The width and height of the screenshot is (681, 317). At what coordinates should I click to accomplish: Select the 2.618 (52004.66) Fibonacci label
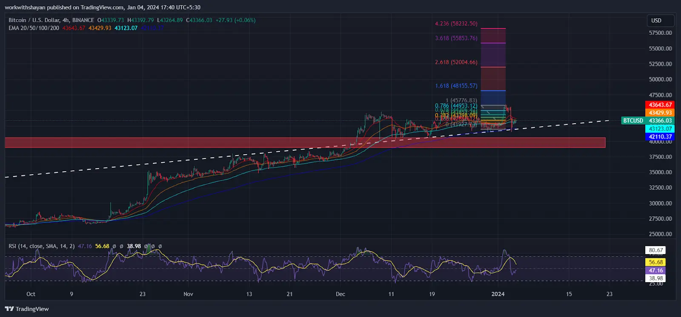click(x=456, y=62)
